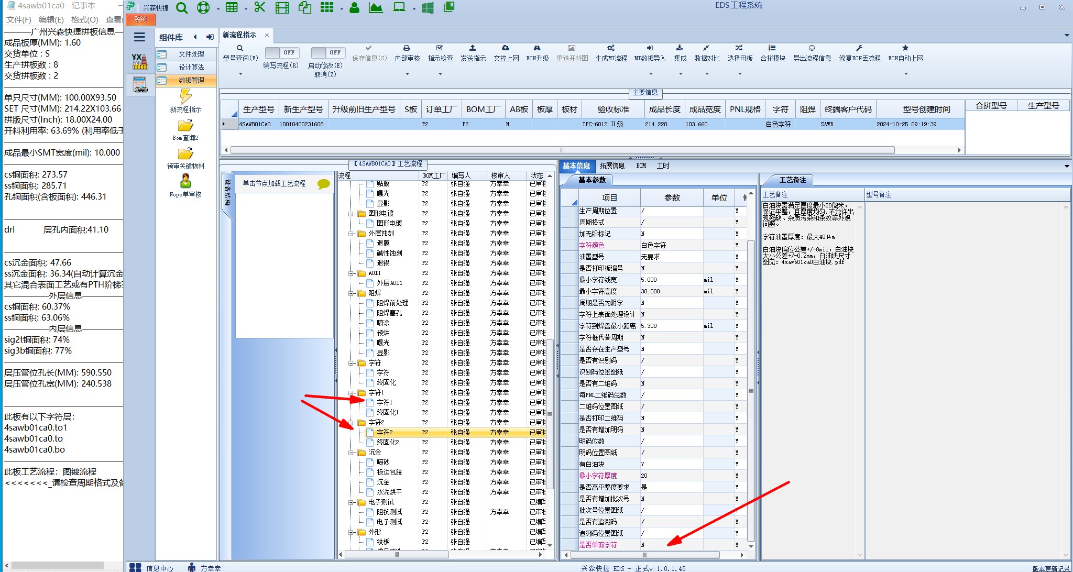Screen dimensions: 1073x572
Task: Click the 新流程指示 lightning bolt icon
Action: (185, 96)
